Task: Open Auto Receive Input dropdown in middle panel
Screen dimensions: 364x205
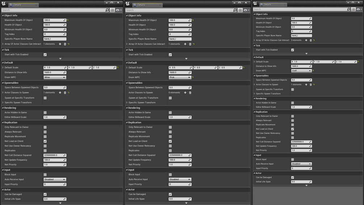Action: [180, 180]
